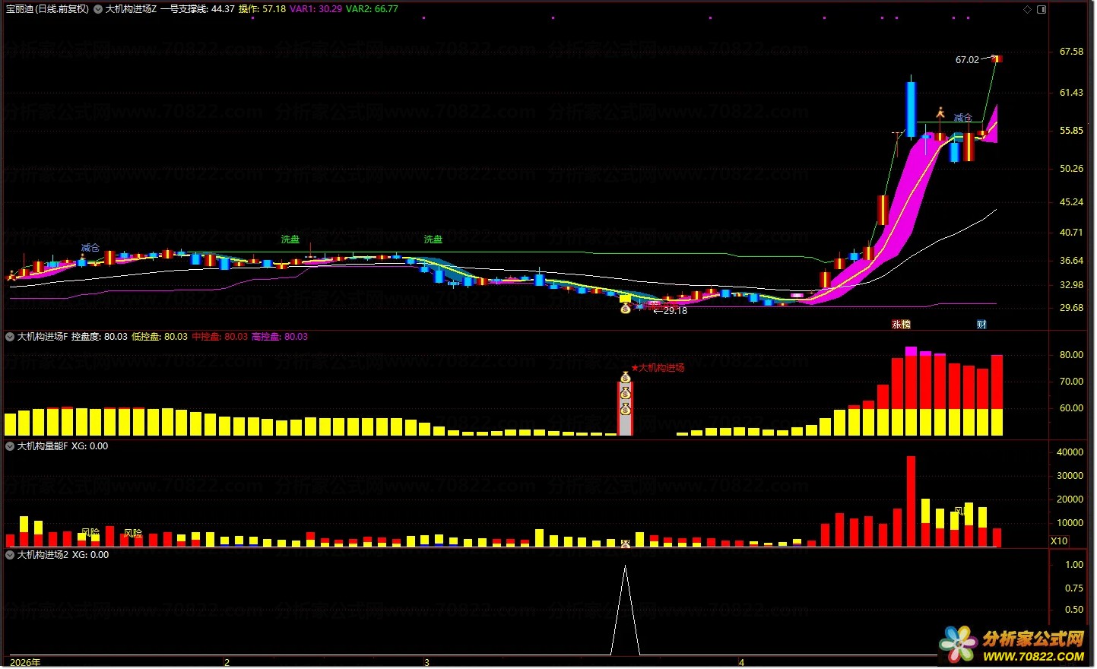Click the month 4 marker on the time axis
This screenshot has height=669, width=1097.
tap(741, 662)
